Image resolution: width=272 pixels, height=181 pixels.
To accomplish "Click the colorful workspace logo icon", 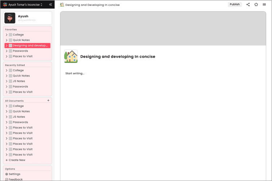I will pos(5,5).
